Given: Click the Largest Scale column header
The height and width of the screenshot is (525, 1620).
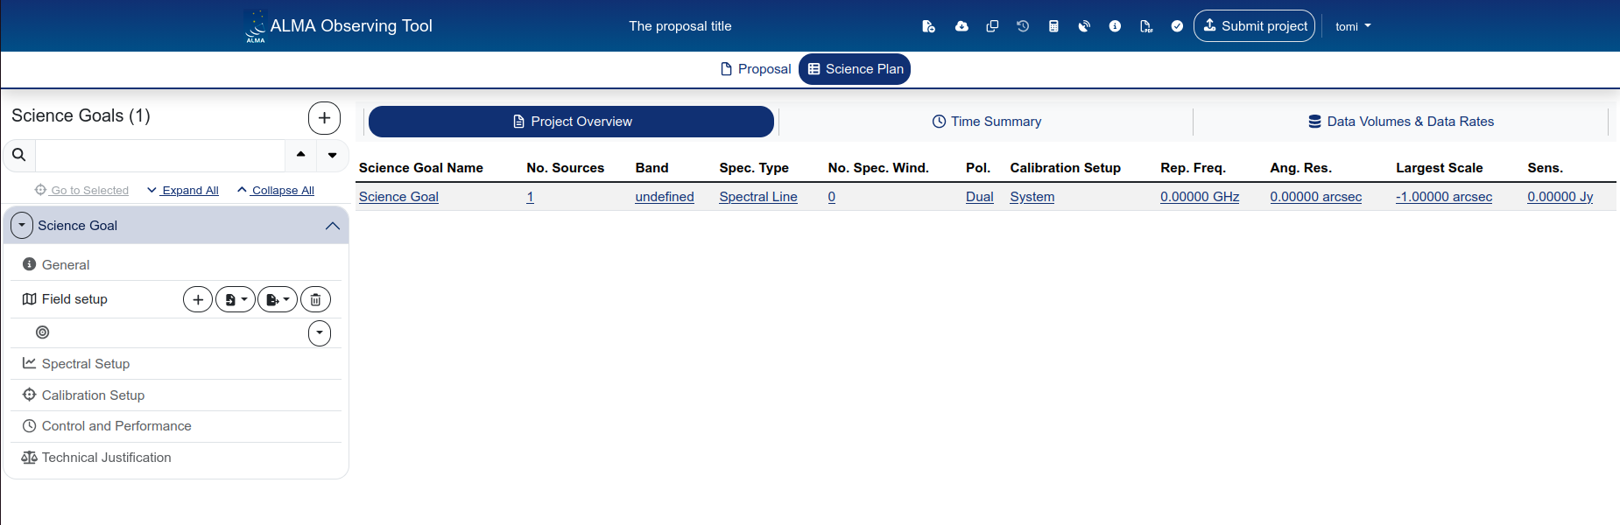Looking at the screenshot, I should tap(1440, 168).
